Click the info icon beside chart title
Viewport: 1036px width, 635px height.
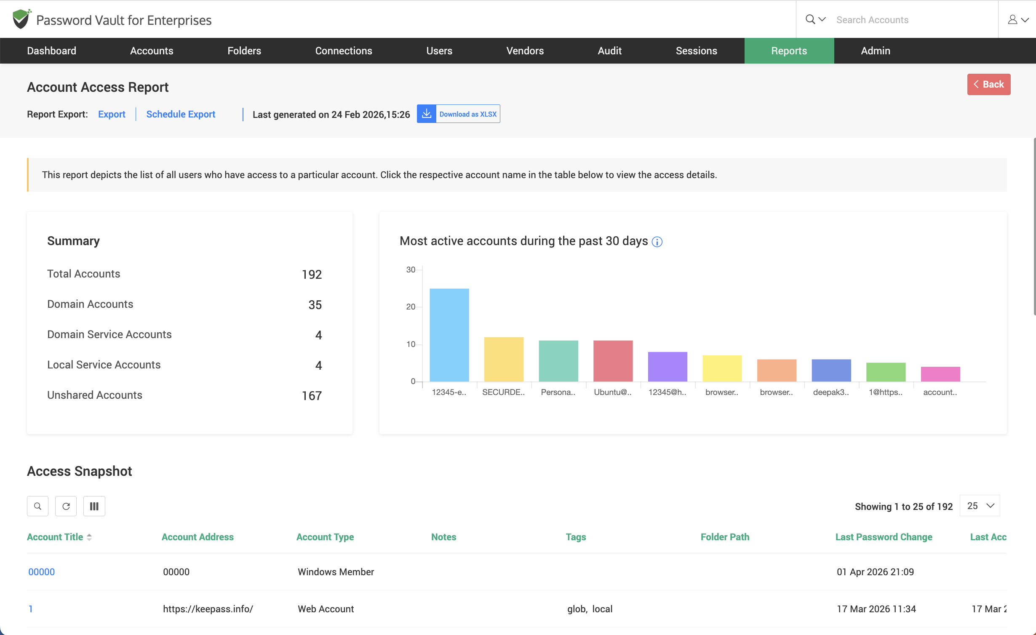coord(657,242)
